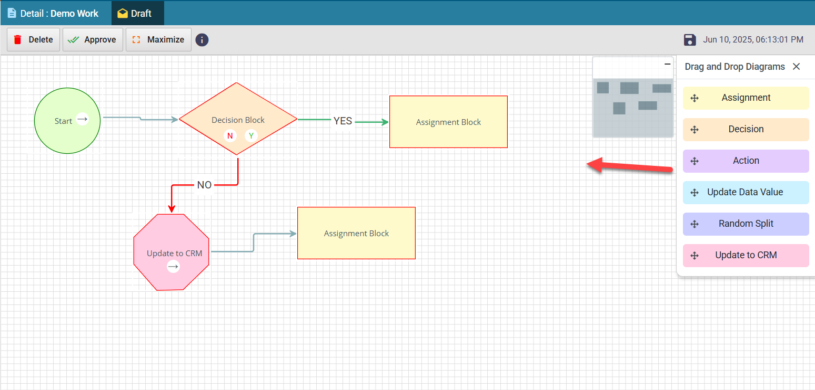The width and height of the screenshot is (815, 390).
Task: Collapse the minimap with minus button
Action: coord(668,64)
